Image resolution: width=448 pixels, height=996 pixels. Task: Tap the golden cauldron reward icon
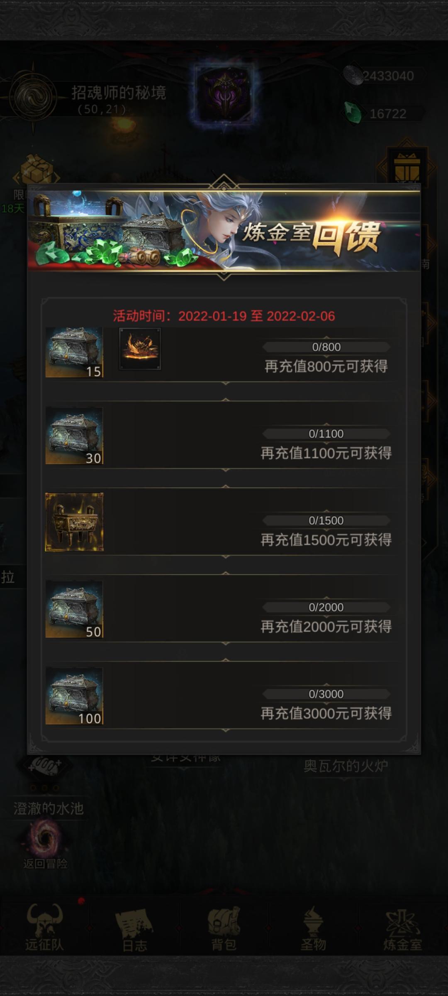point(74,522)
